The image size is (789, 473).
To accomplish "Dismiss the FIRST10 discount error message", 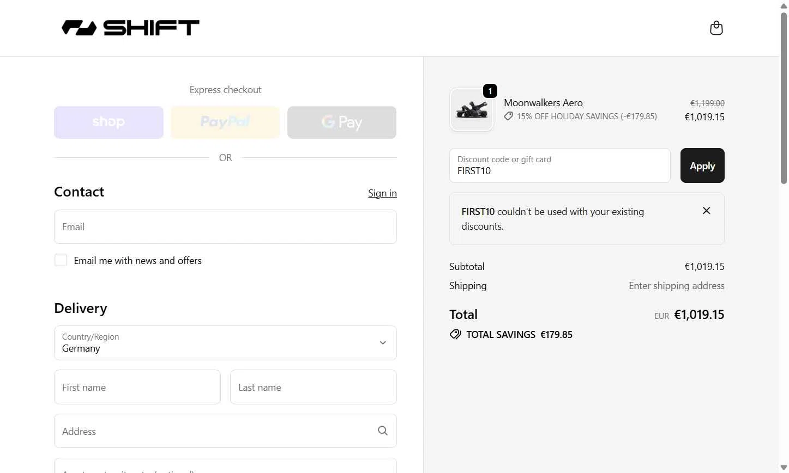I will 706,211.
